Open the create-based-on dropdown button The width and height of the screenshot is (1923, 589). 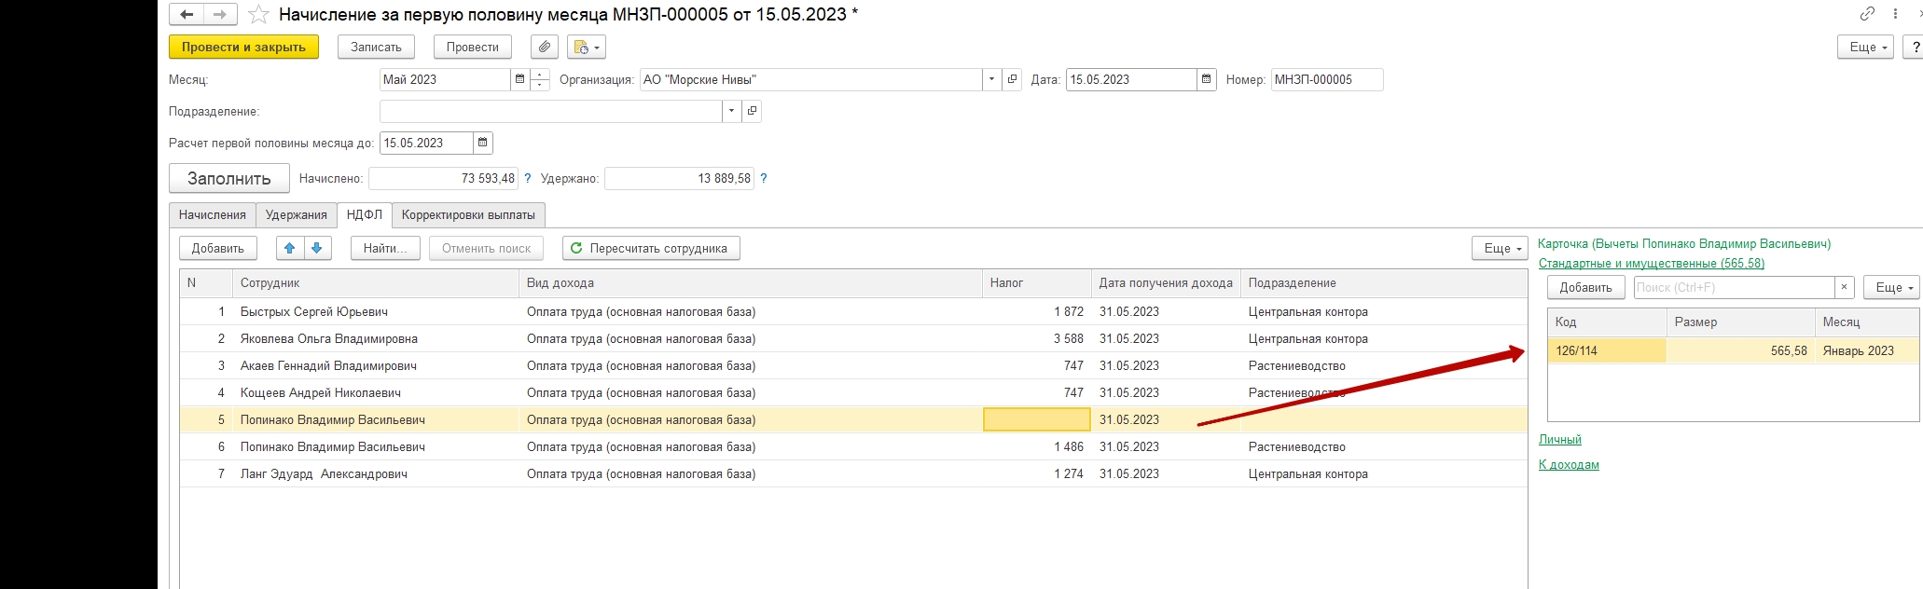(x=587, y=48)
